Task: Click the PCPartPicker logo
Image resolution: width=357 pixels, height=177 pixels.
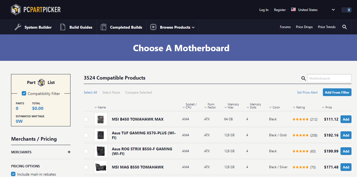Action: (36, 10)
